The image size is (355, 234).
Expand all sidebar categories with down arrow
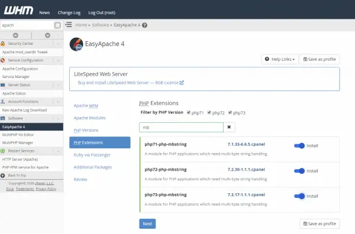47,35
